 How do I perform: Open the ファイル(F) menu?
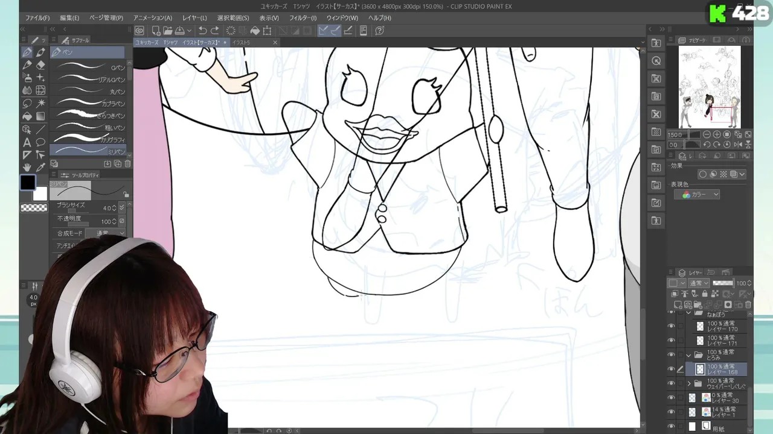tap(37, 18)
